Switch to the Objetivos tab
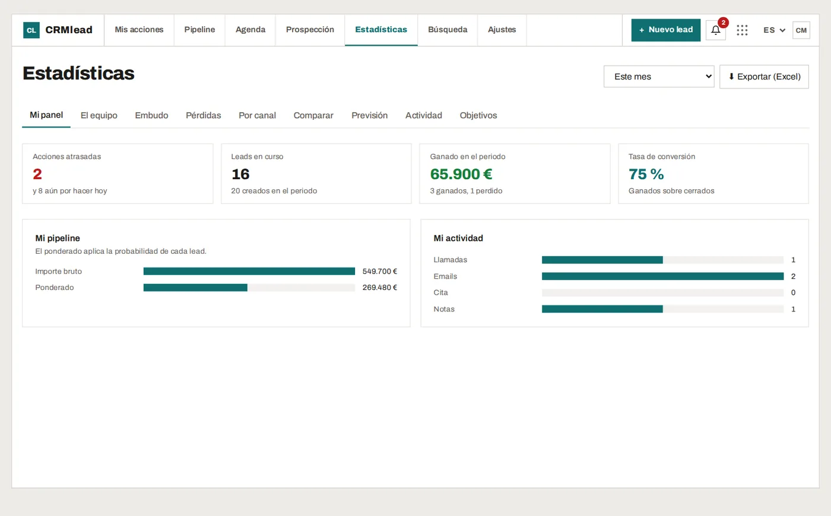The width and height of the screenshot is (831, 516). click(478, 116)
